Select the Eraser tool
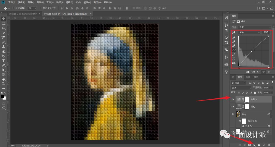275x147 pixels. pyautogui.click(x=4, y=51)
